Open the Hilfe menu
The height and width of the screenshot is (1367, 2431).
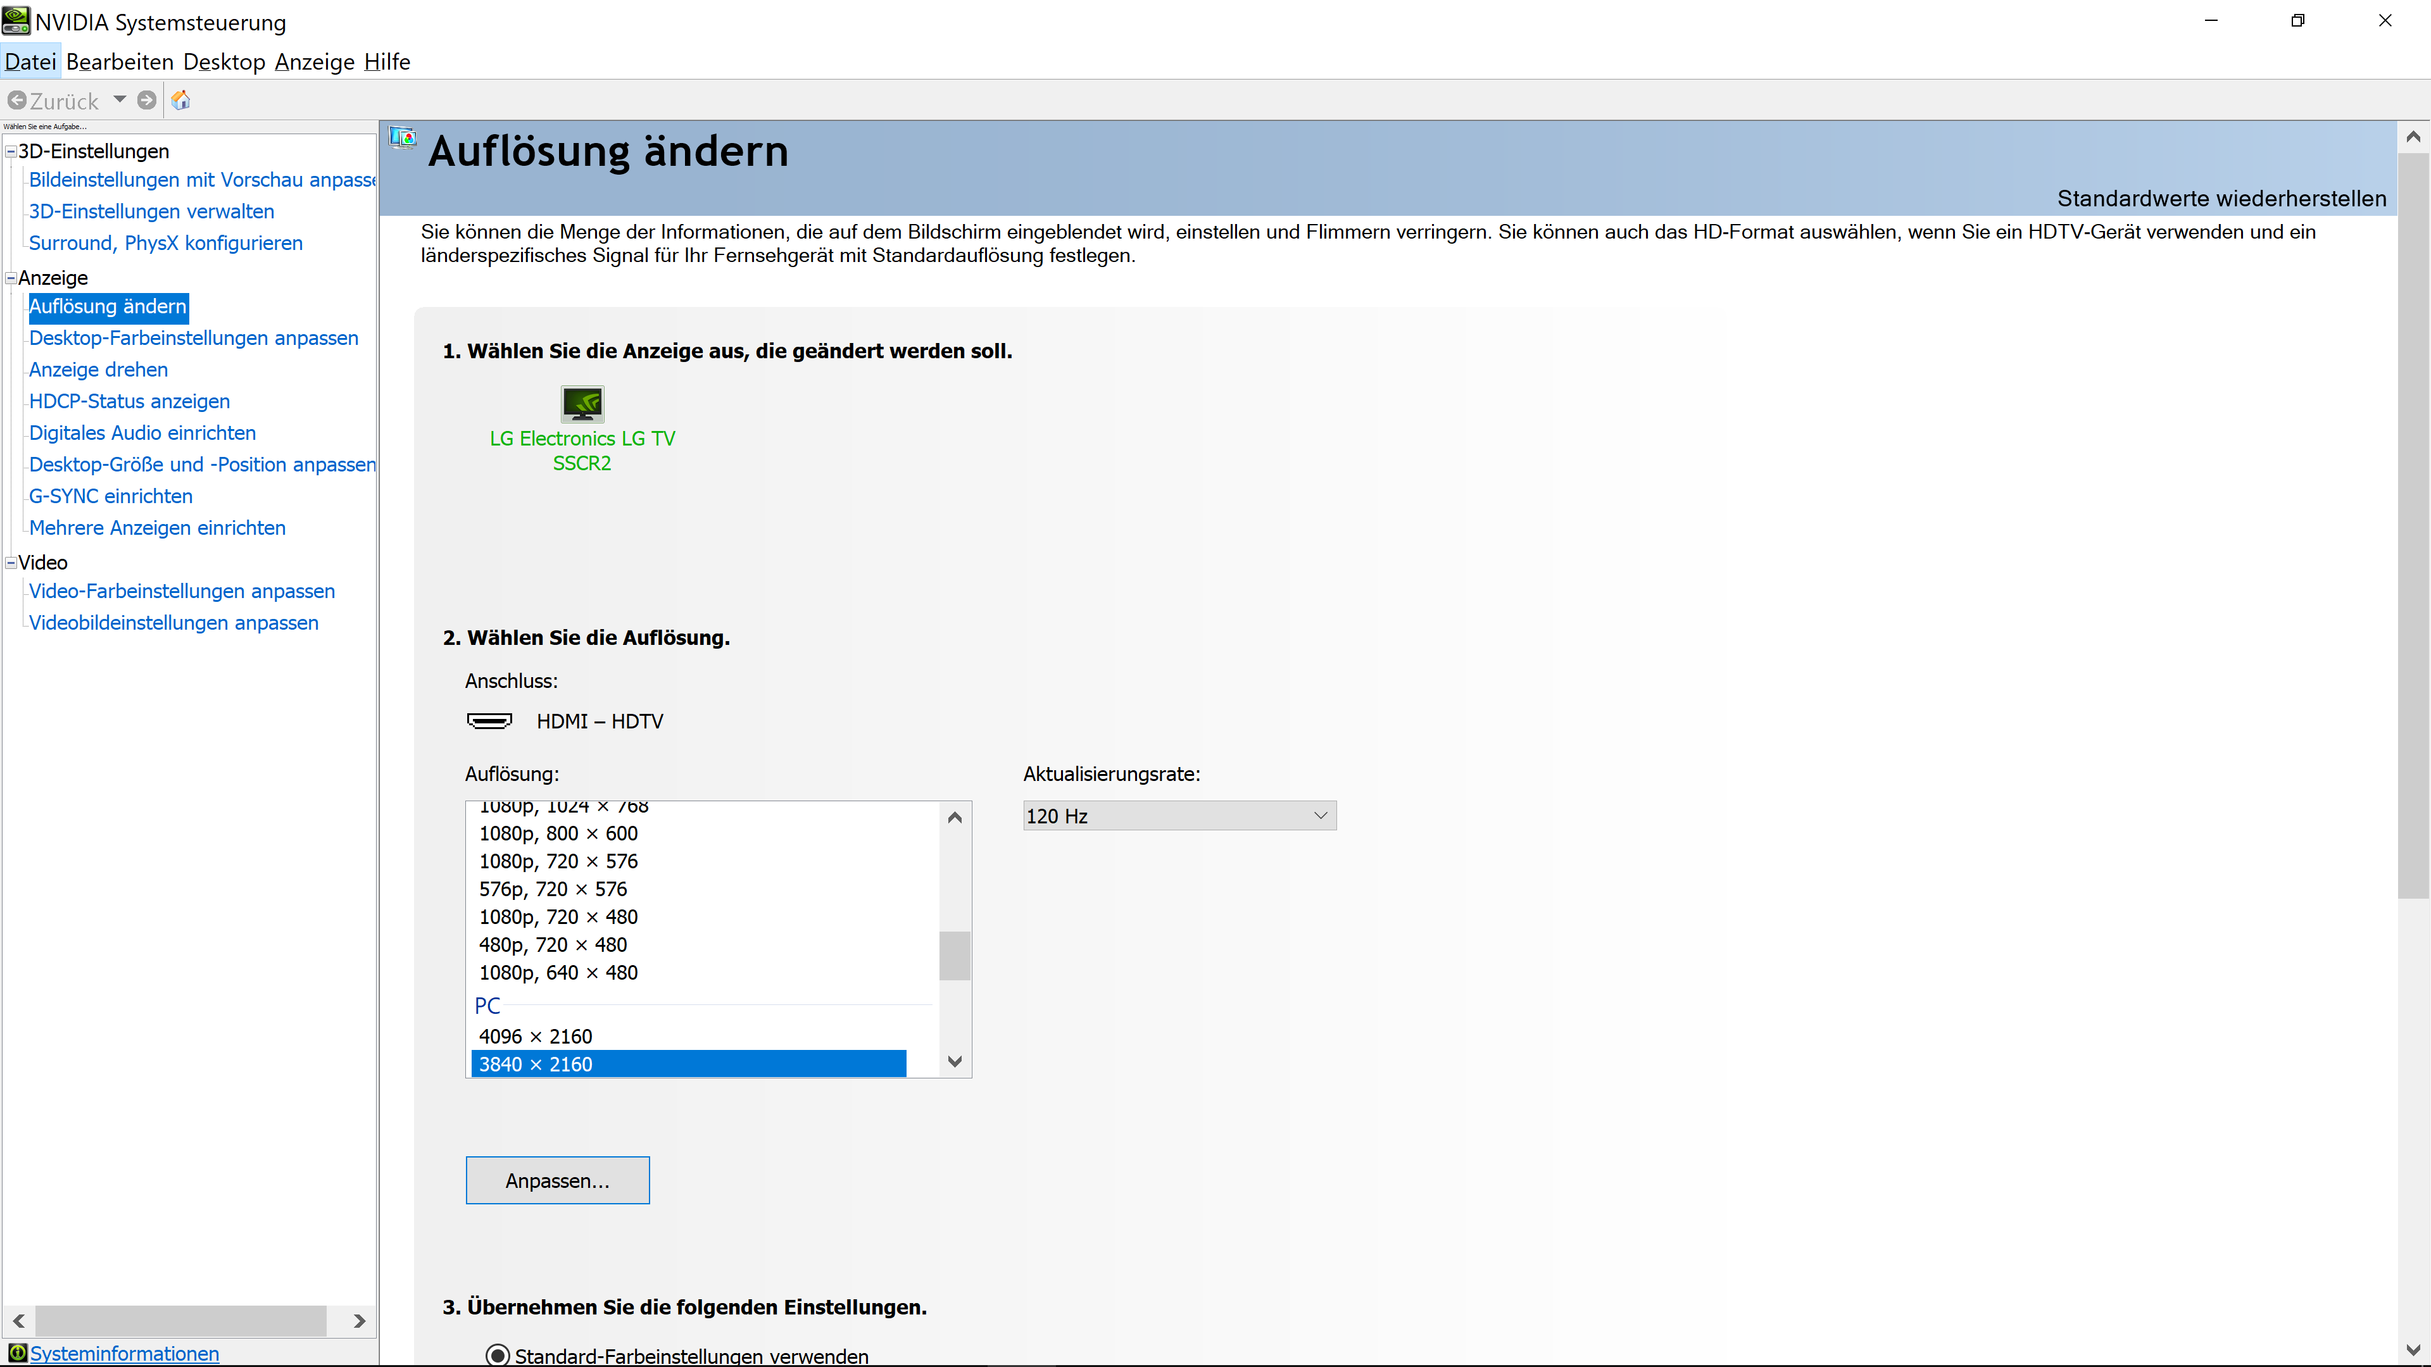(x=387, y=62)
